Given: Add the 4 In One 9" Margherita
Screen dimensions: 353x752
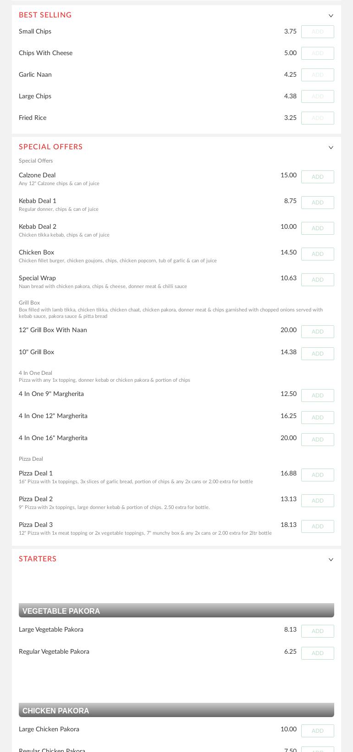Looking at the screenshot, I should (317, 396).
